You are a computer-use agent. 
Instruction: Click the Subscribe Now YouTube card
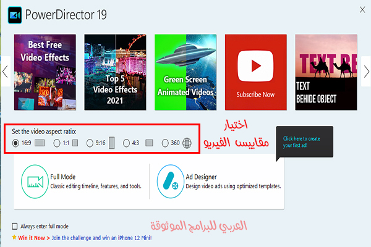pyautogui.click(x=256, y=72)
